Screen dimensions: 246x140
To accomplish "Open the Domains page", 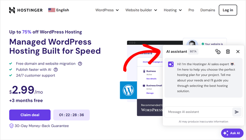I will pyautogui.click(x=208, y=10).
